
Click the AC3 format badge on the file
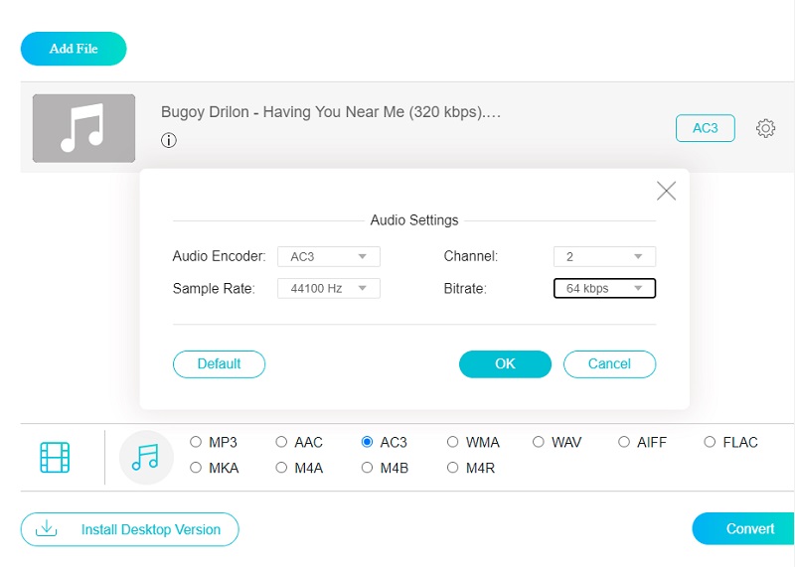(x=705, y=128)
